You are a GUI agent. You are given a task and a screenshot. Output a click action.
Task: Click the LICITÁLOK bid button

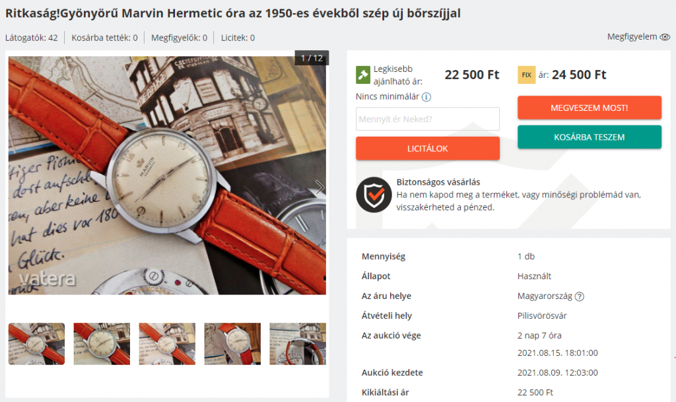(428, 149)
